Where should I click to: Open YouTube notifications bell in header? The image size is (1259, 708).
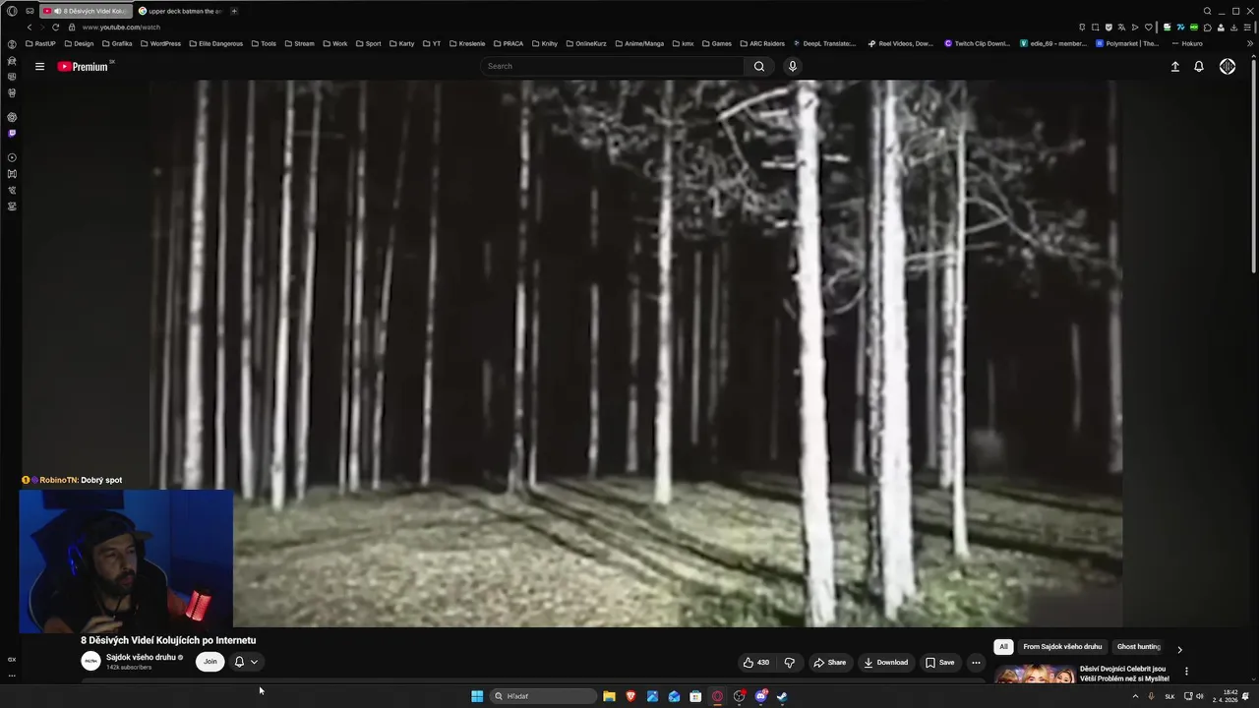1199,67
